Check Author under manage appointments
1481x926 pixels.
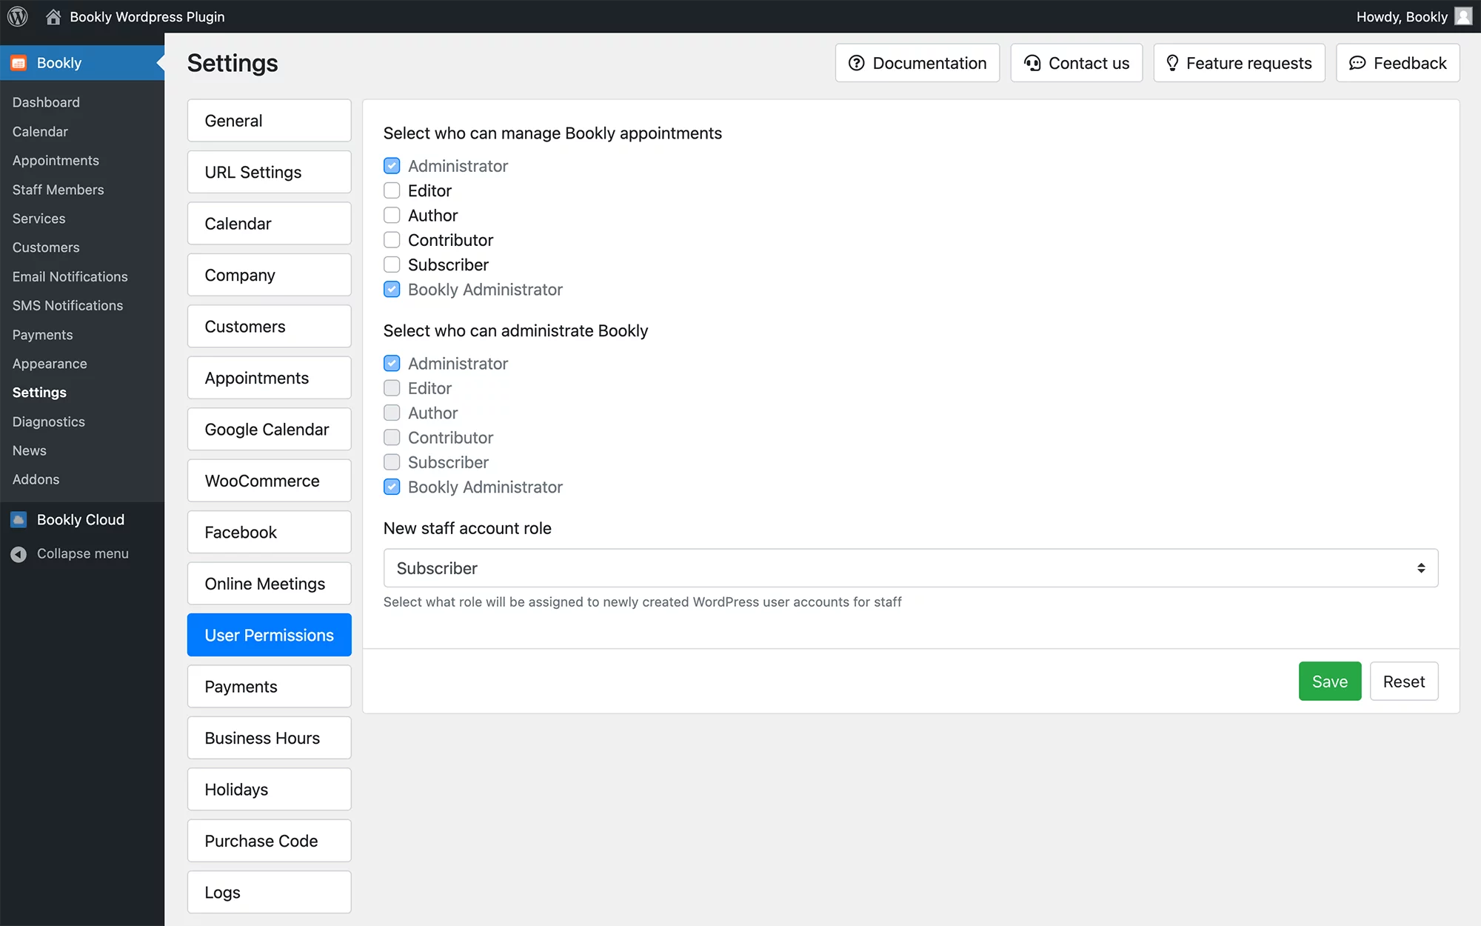[x=392, y=216]
